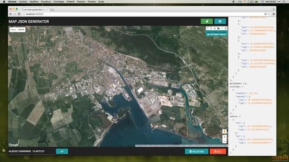
Task: Open the Finestra menu
Action: click(x=92, y=1)
